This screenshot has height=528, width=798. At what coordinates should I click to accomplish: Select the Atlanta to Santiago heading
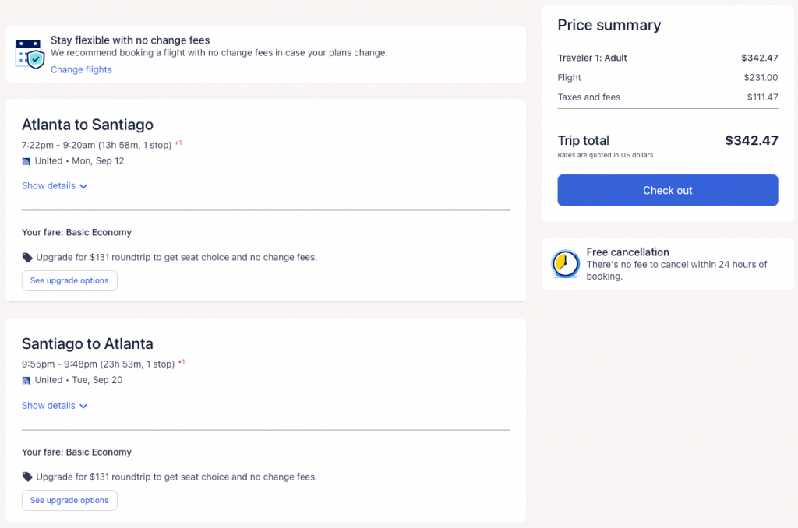tap(87, 125)
